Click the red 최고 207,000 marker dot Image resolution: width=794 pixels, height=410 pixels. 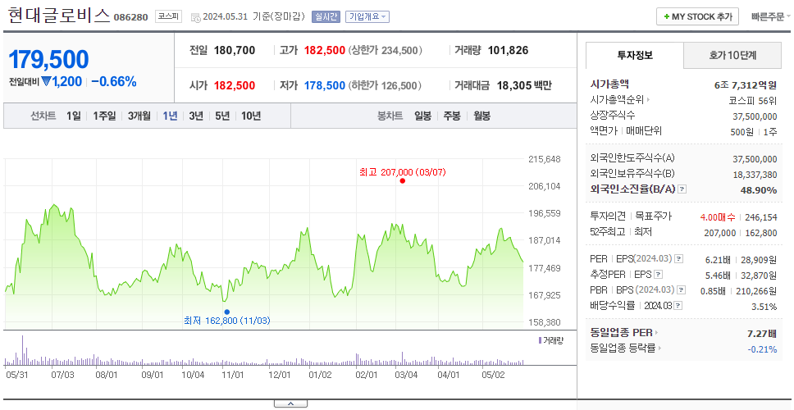[403, 180]
